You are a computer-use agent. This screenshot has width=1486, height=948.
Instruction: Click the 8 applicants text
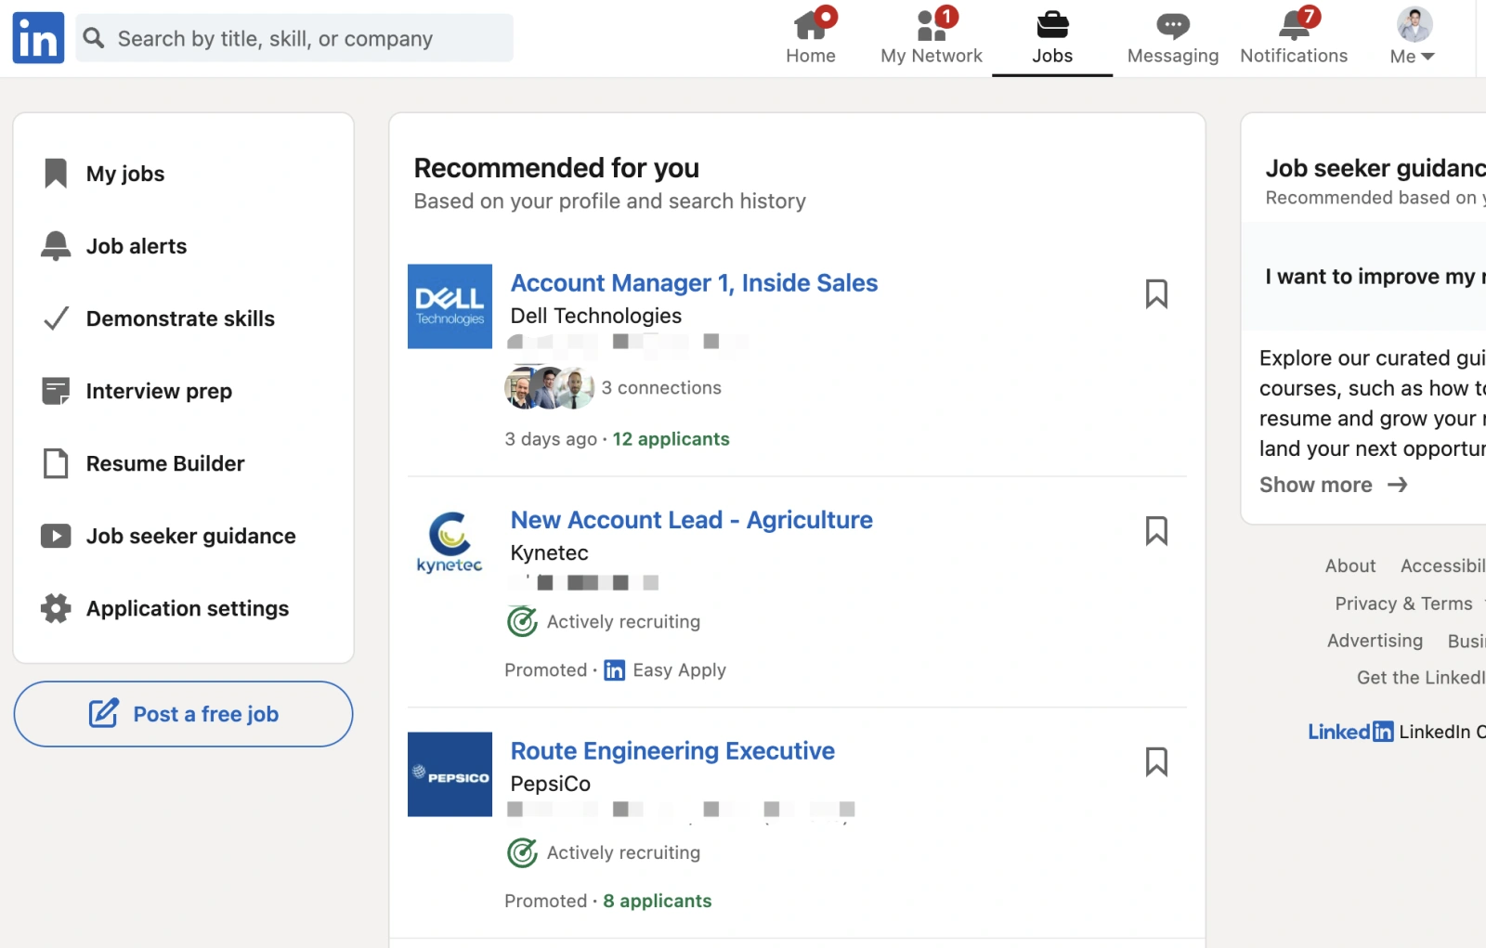[x=658, y=901]
